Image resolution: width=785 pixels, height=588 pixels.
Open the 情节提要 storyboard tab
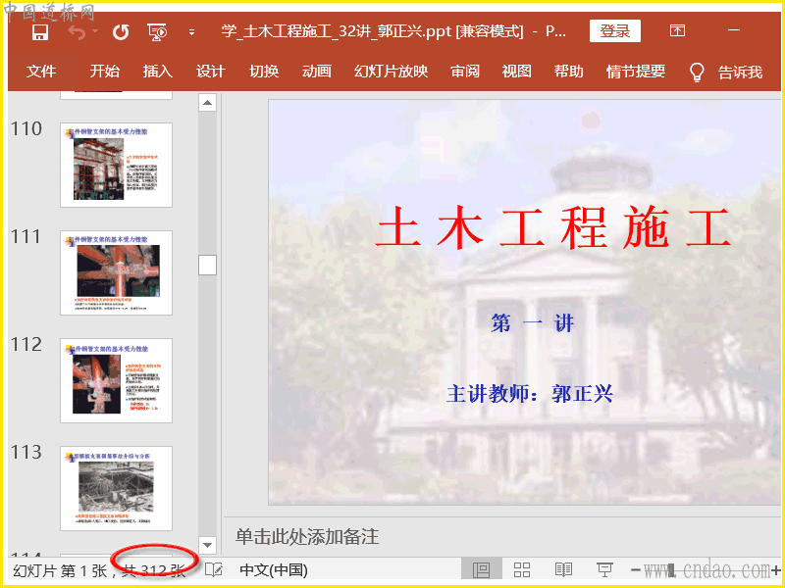(635, 72)
